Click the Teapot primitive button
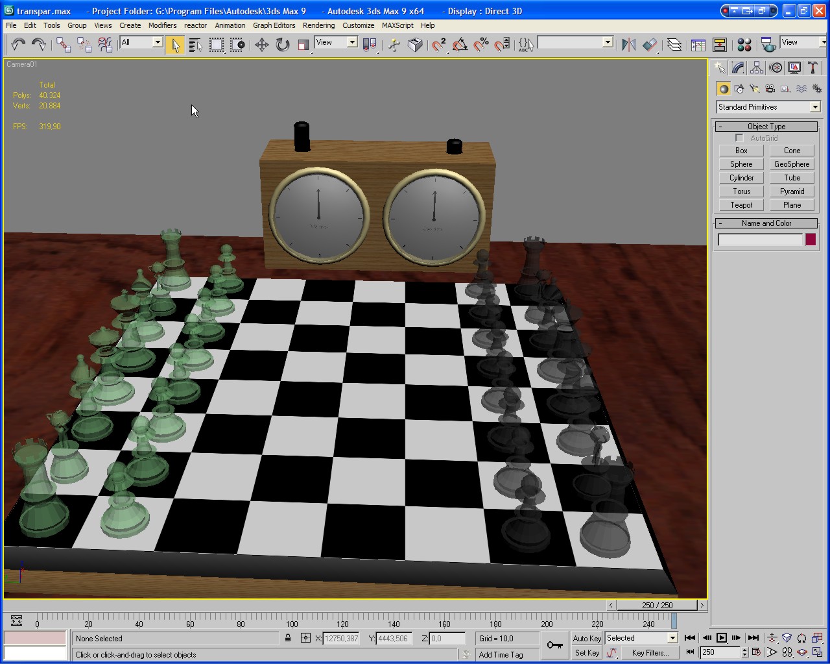Image resolution: width=830 pixels, height=664 pixels. pyautogui.click(x=741, y=205)
